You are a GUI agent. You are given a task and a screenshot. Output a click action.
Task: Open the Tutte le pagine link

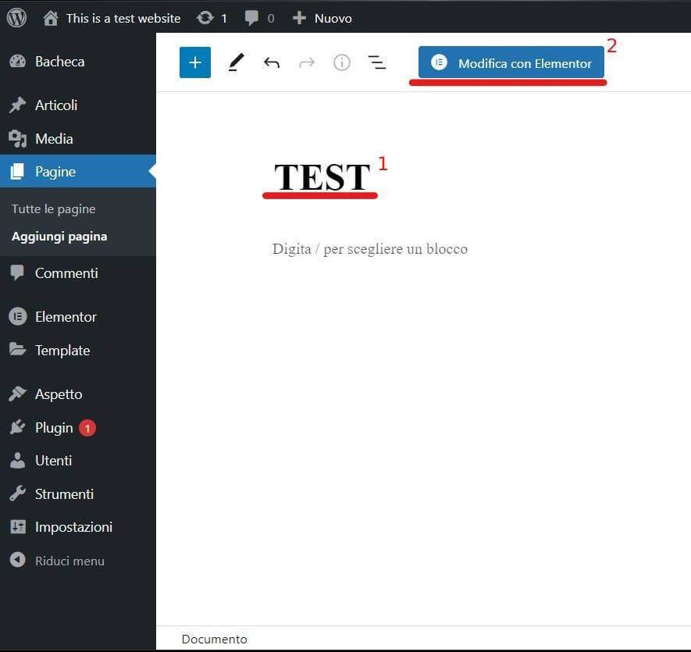54,209
